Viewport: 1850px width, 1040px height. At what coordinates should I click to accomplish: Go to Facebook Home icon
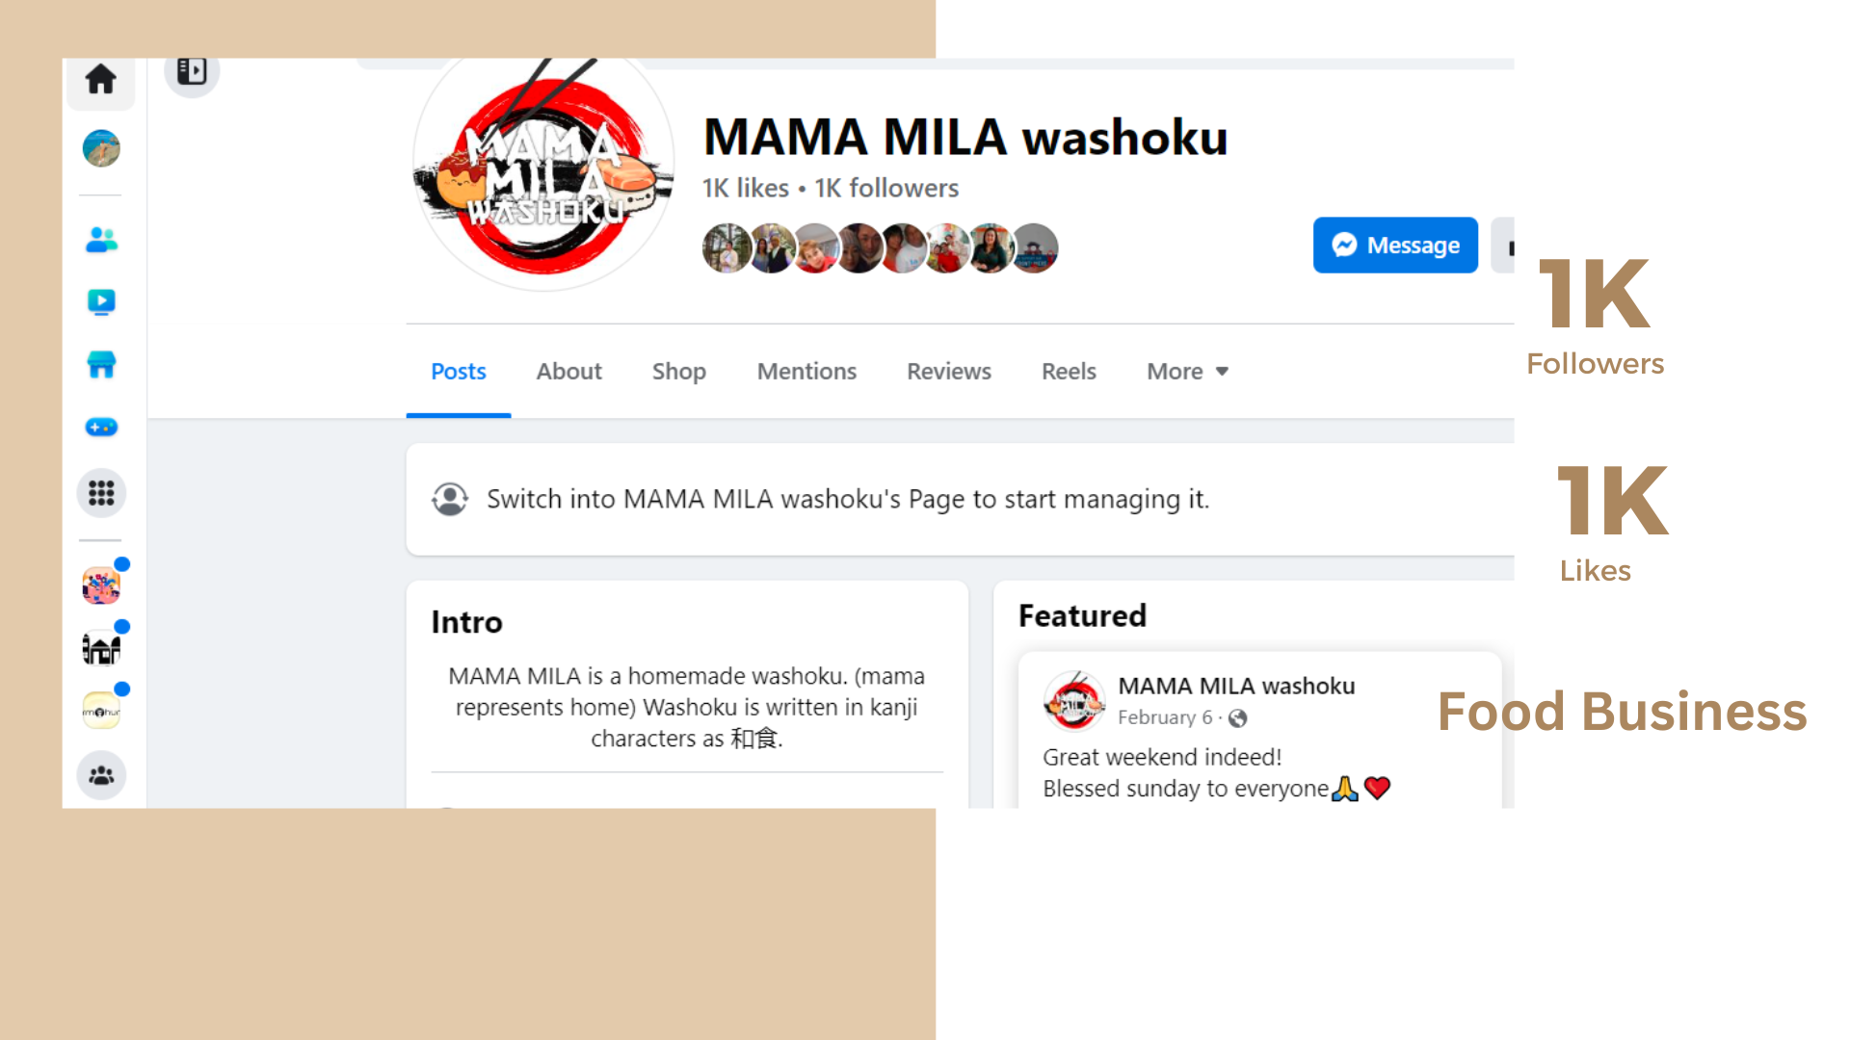click(x=100, y=80)
